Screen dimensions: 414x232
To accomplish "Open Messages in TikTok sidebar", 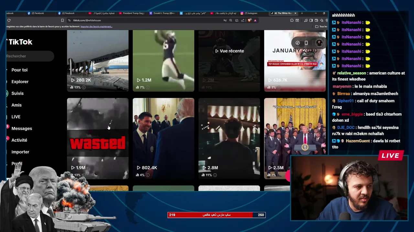I will pyautogui.click(x=22, y=128).
